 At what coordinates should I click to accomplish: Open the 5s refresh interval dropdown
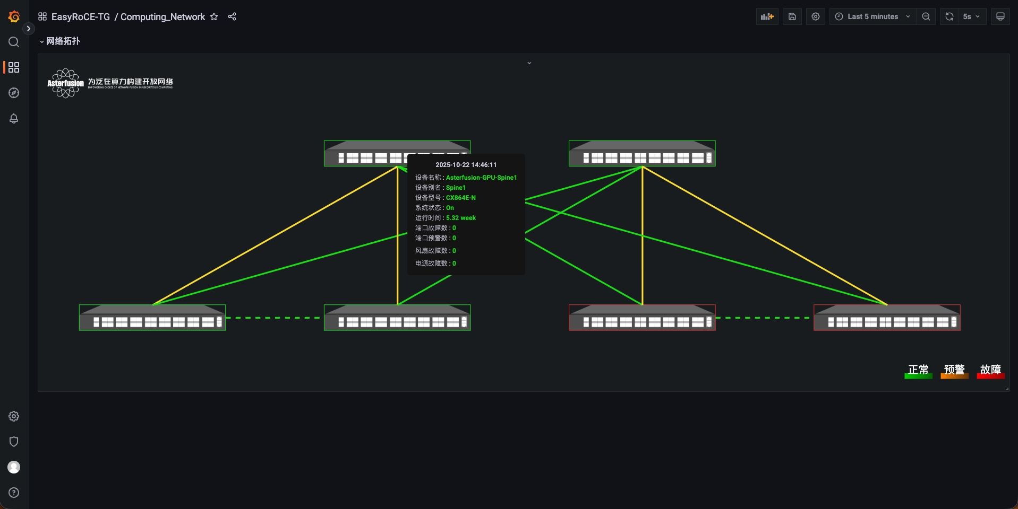(971, 16)
